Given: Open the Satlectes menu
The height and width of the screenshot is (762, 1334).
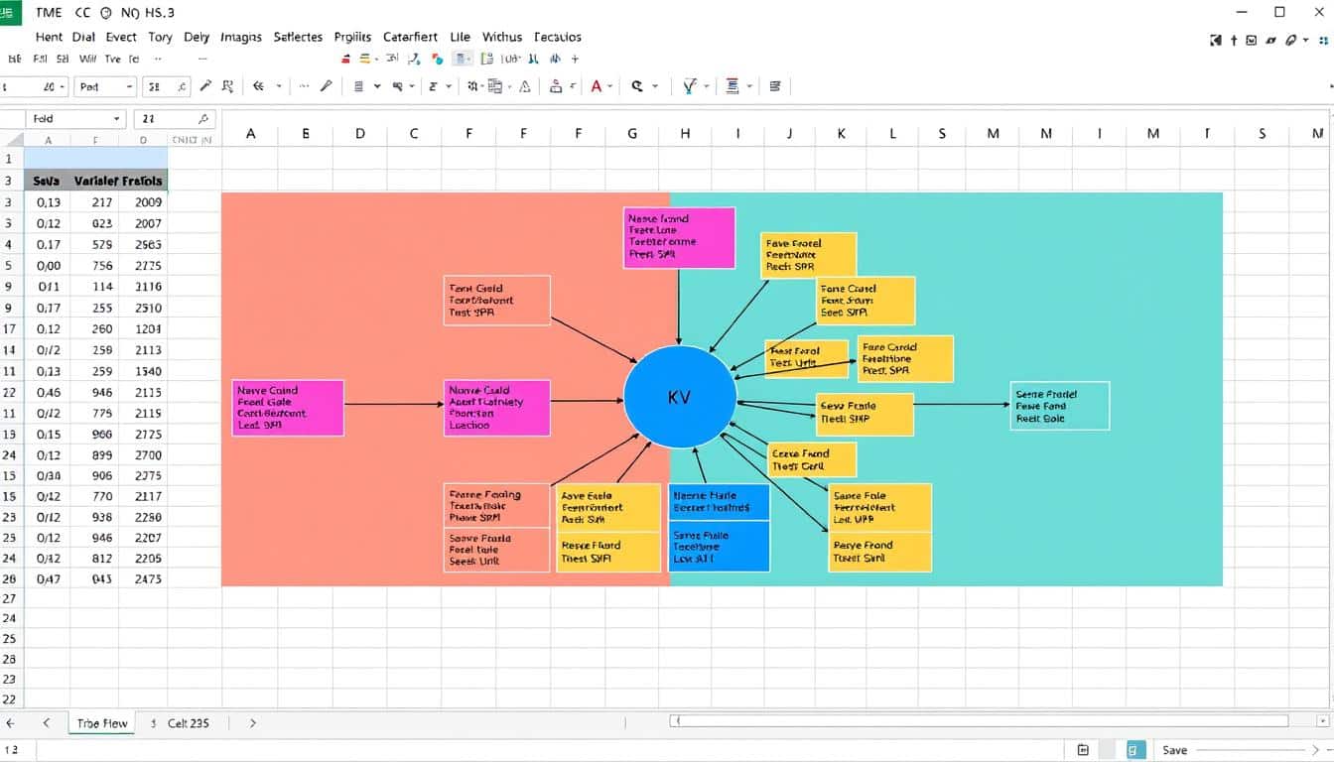Looking at the screenshot, I should pos(298,37).
